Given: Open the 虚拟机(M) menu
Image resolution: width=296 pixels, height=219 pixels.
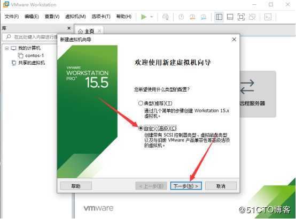Looking at the screenshot, I should point(75,17).
